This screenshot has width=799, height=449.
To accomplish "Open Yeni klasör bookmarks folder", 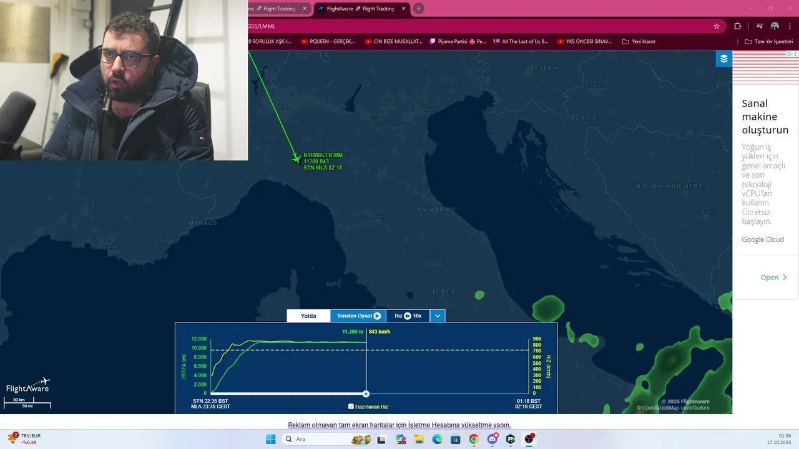I will point(639,42).
